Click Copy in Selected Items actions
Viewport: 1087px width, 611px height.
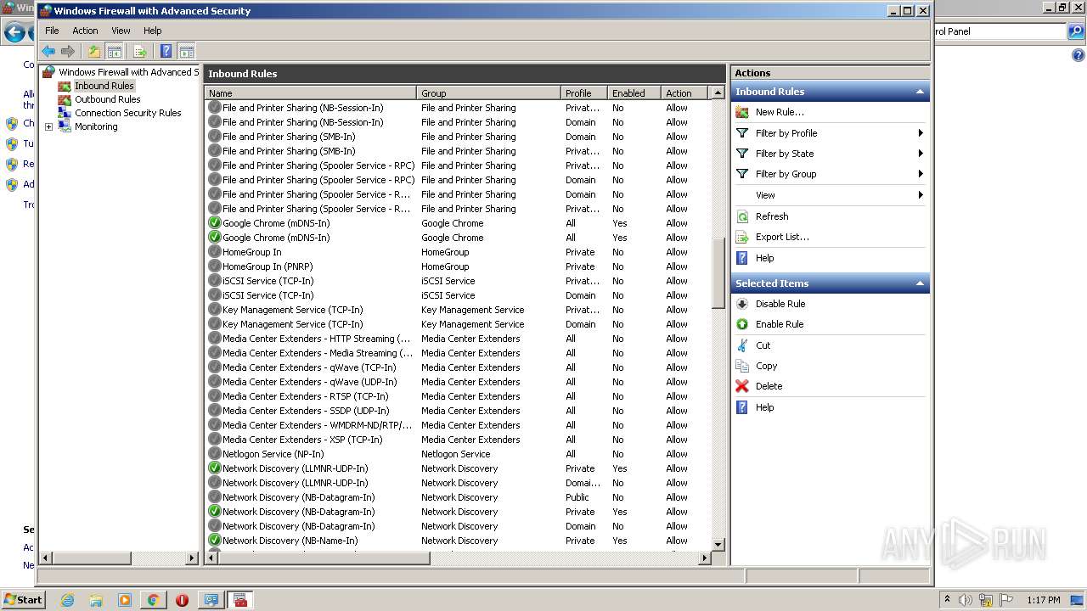tap(766, 366)
